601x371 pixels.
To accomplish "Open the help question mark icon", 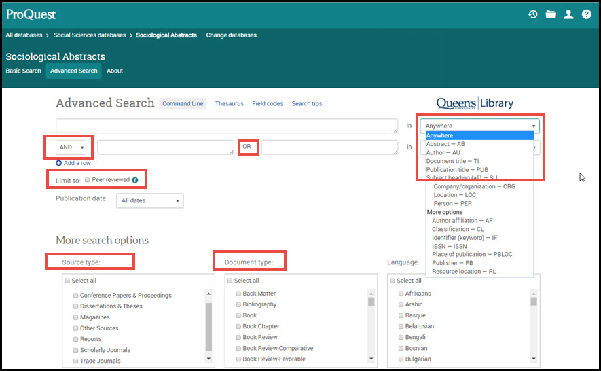I will click(x=587, y=14).
